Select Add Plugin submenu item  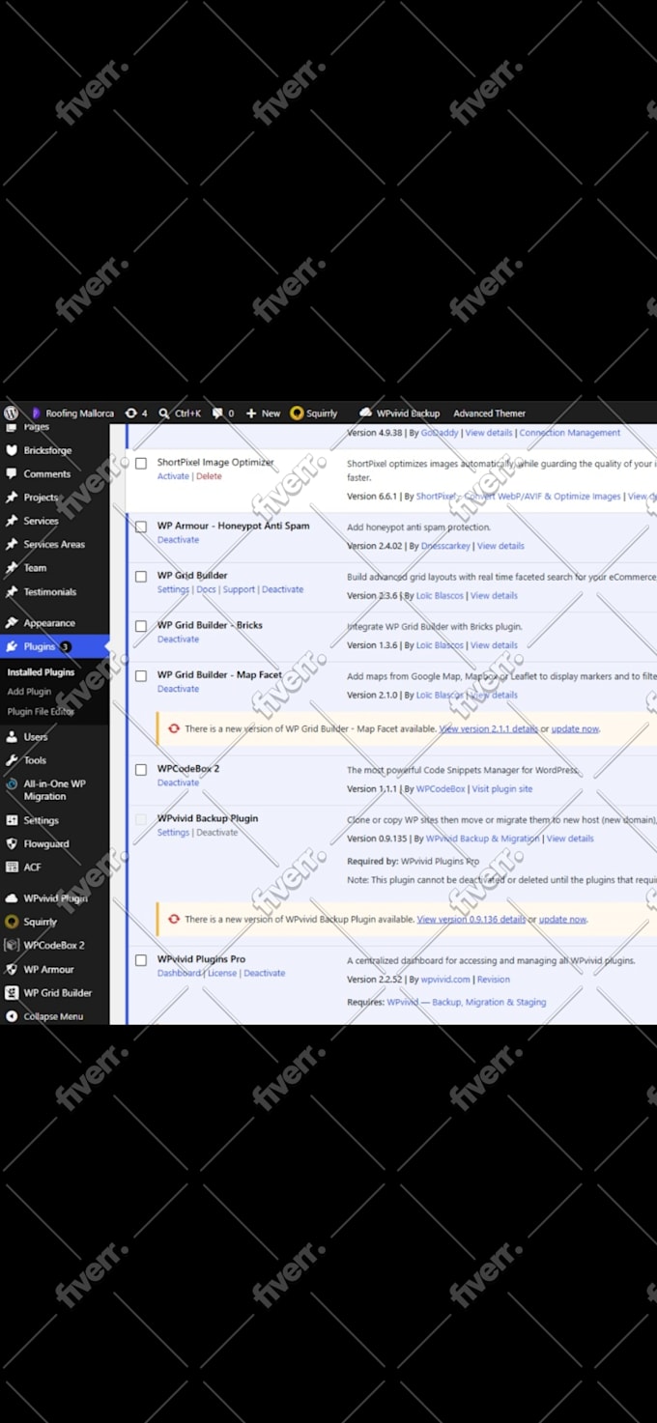pos(29,692)
